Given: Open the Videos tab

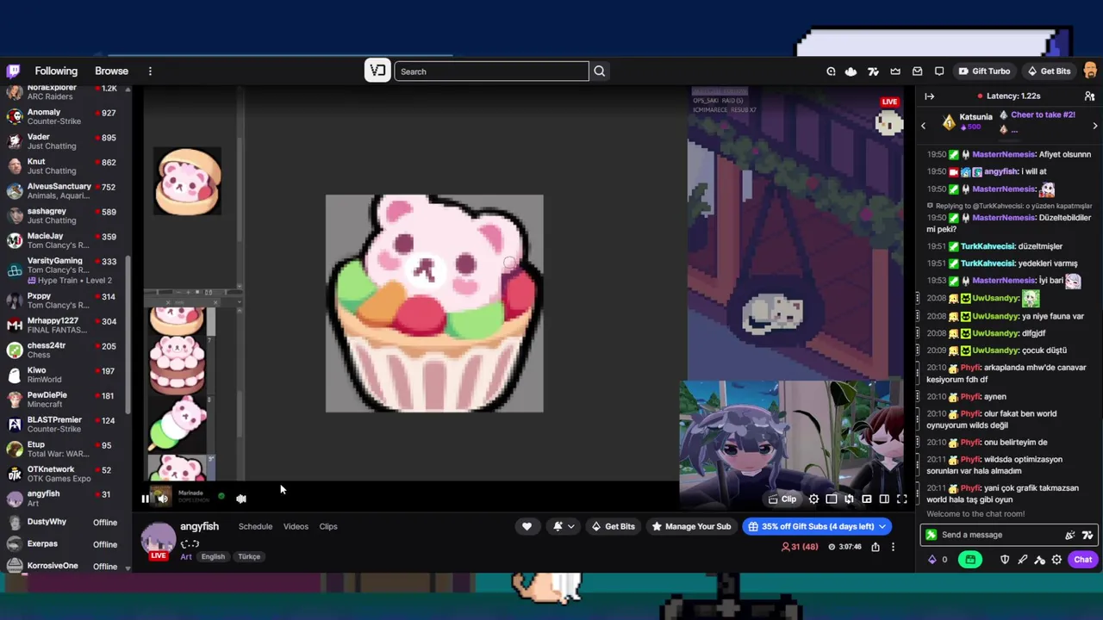Looking at the screenshot, I should pos(296,526).
